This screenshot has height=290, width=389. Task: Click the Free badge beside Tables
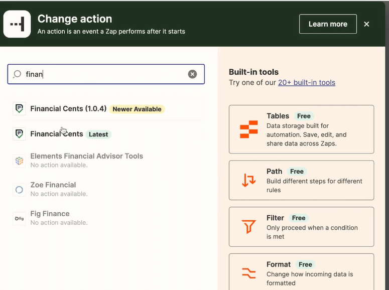tap(304, 116)
